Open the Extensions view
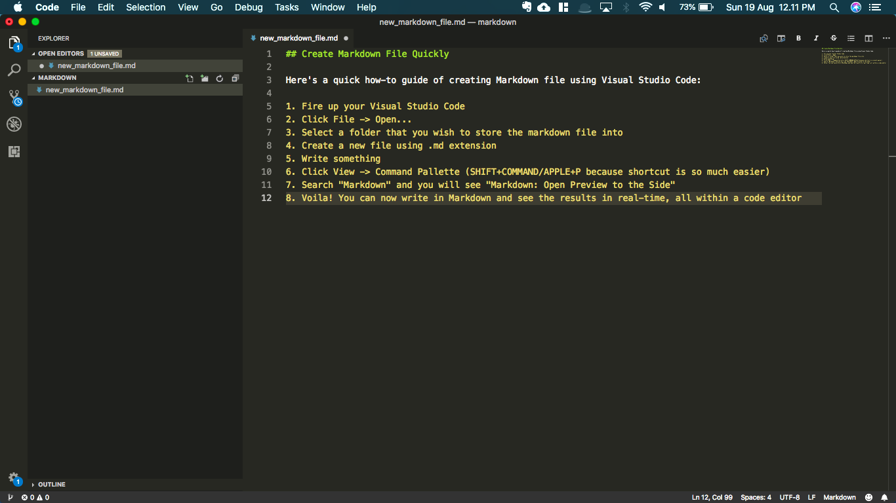Screen dimensions: 896x503 tap(14, 151)
